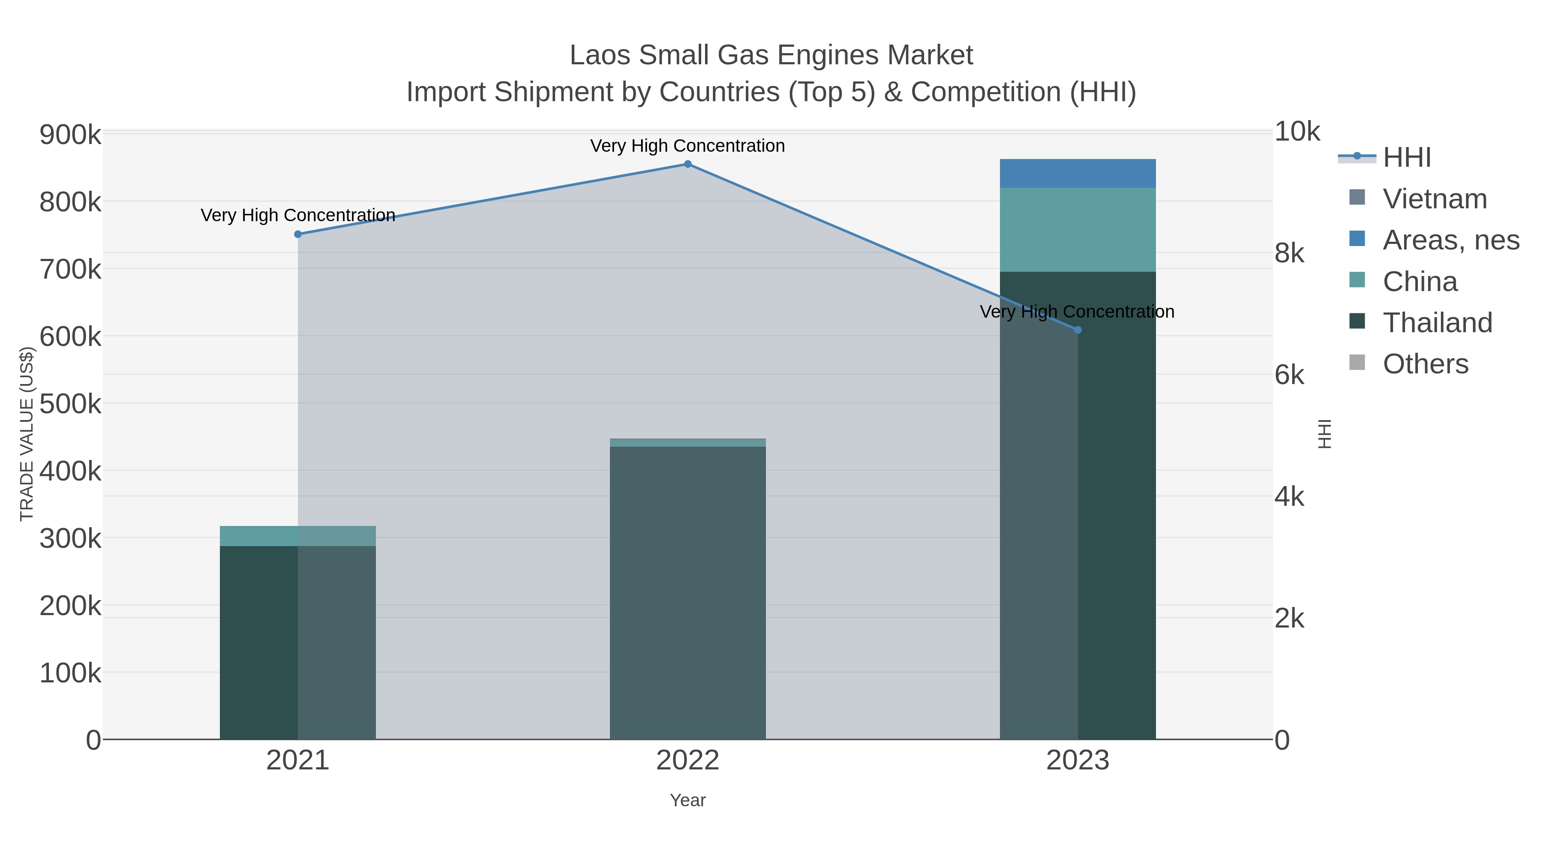The image size is (1543, 868).
Task: Toggle the HHI legend entry
Action: 1385,158
